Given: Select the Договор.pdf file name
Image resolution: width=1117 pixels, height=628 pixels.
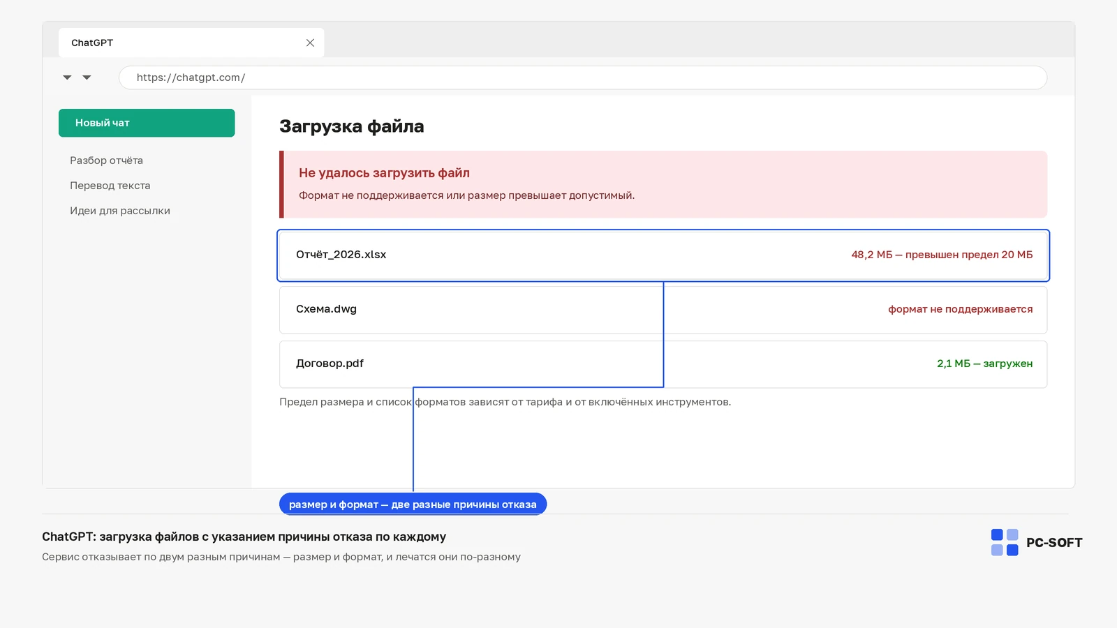Looking at the screenshot, I should [x=330, y=364].
